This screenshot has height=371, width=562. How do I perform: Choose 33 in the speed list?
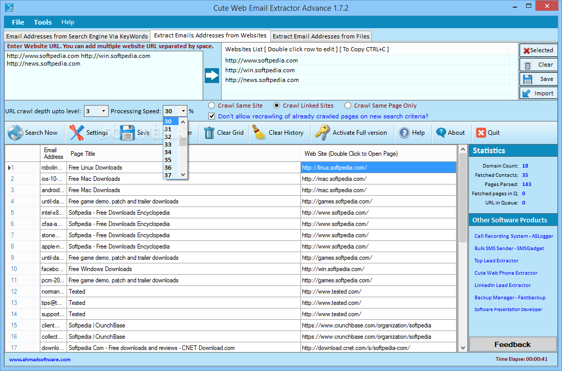170,145
